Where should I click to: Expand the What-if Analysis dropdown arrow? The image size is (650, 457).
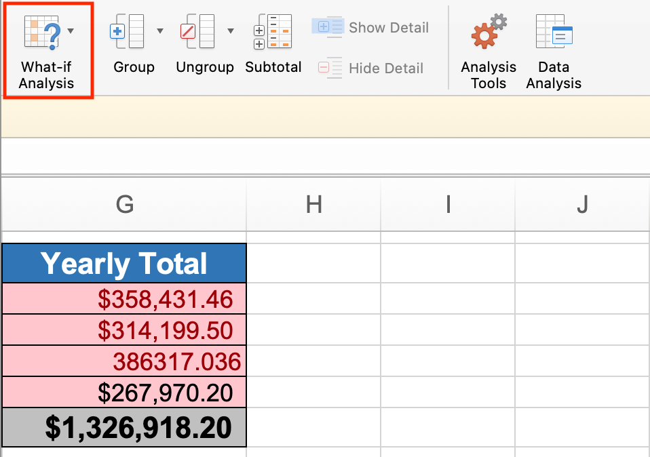point(71,31)
